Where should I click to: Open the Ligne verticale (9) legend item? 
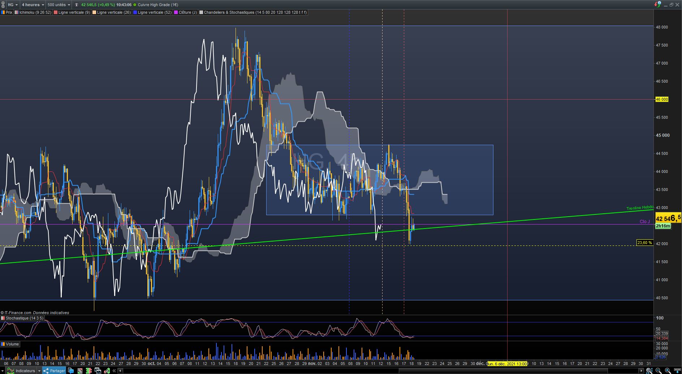coord(72,12)
